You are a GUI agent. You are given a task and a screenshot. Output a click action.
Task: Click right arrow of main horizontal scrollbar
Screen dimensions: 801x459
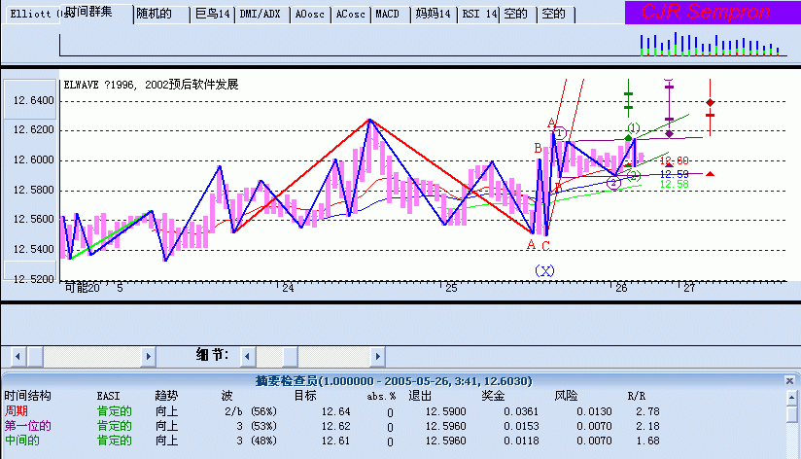tap(148, 356)
